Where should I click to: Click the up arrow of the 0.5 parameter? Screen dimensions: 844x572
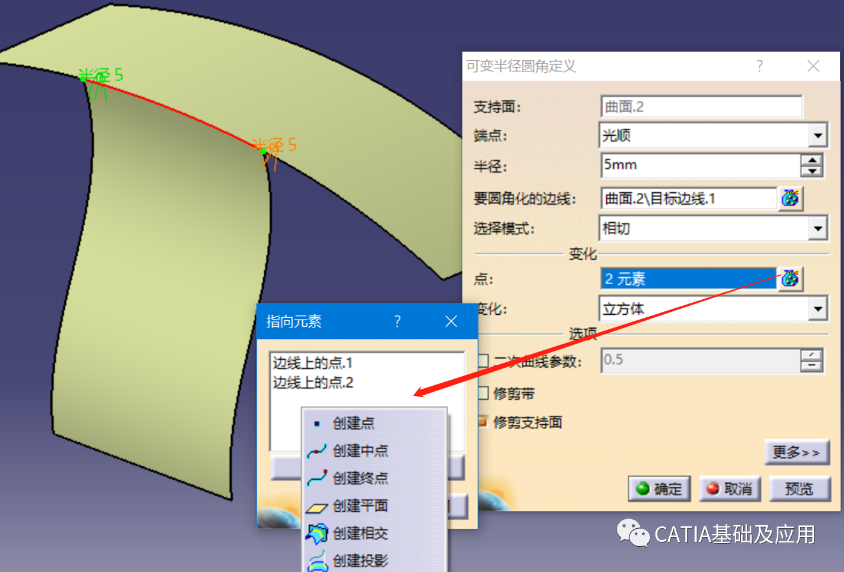pos(812,355)
